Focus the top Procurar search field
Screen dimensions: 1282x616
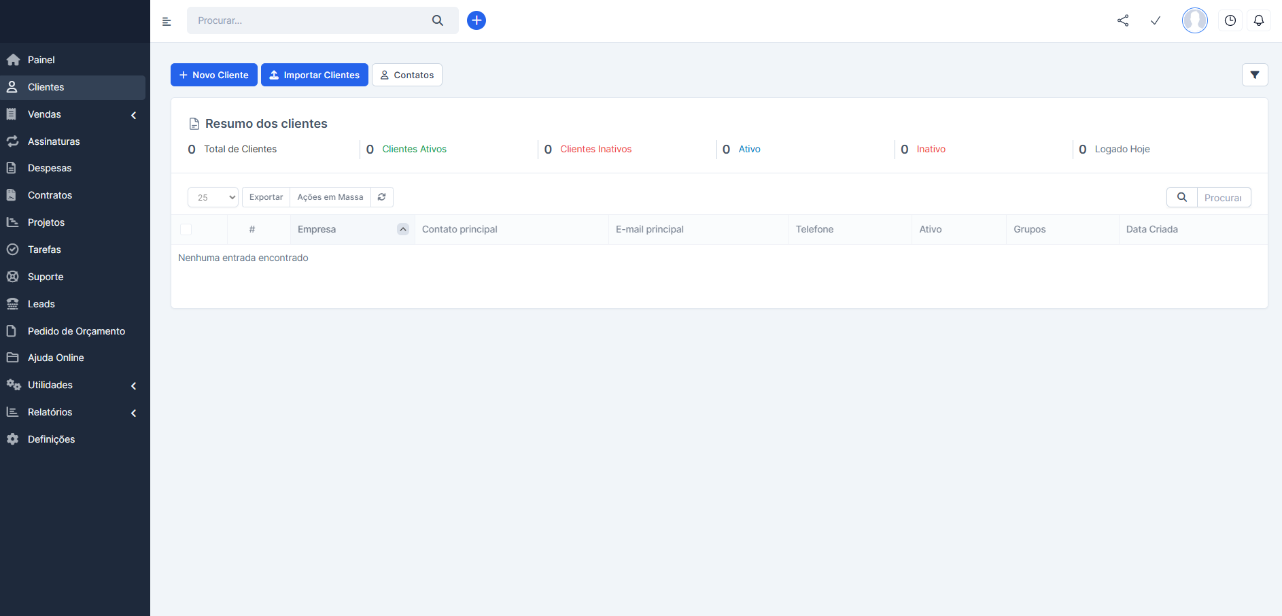[311, 20]
